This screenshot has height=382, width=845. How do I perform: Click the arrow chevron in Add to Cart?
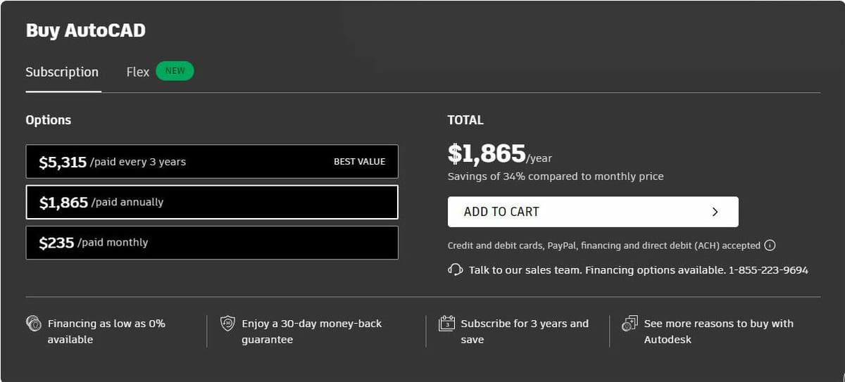tap(715, 212)
